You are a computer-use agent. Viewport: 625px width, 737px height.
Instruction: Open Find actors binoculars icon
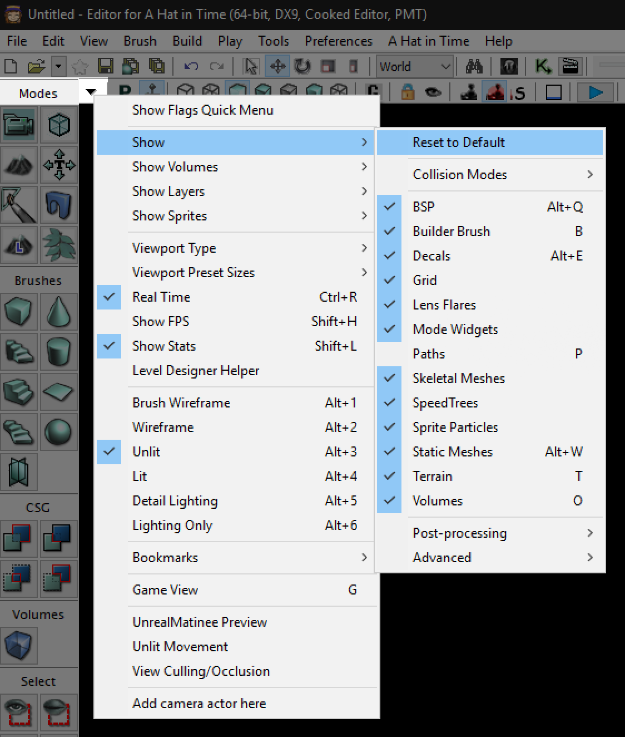(x=474, y=67)
